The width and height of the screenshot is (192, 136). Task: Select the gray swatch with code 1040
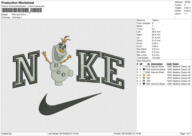tap(144, 81)
